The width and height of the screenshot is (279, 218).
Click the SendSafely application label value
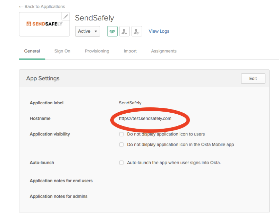pyautogui.click(x=130, y=103)
